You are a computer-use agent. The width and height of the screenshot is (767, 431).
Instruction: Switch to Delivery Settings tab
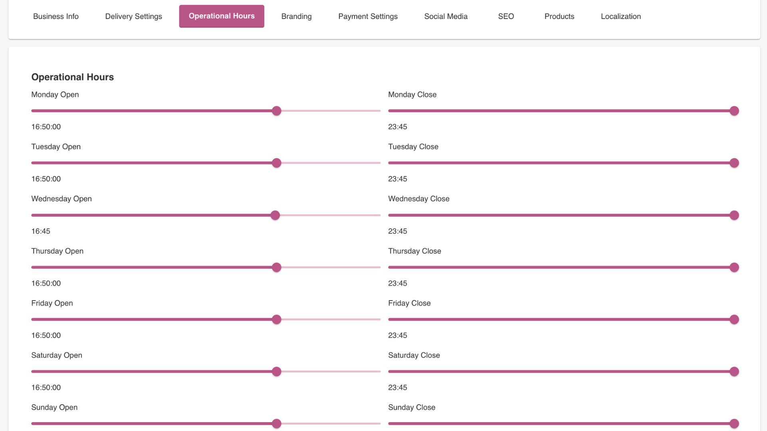(x=133, y=16)
